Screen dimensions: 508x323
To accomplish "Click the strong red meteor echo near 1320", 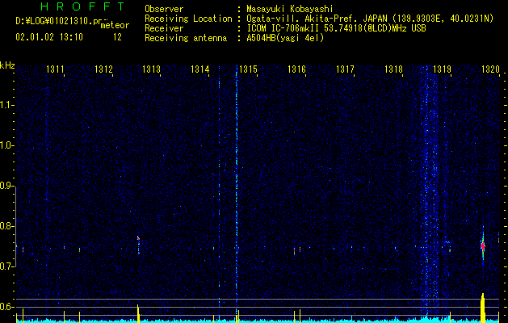I will [483, 246].
